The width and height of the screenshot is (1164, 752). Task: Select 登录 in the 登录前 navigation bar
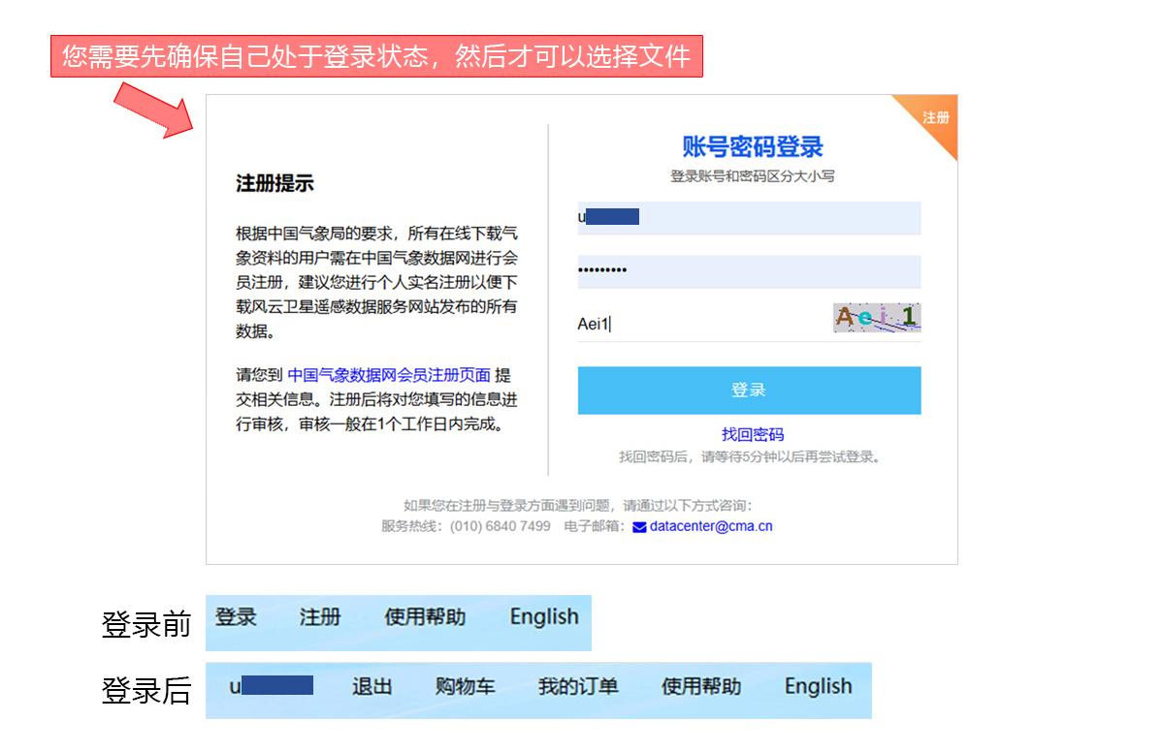pyautogui.click(x=236, y=617)
